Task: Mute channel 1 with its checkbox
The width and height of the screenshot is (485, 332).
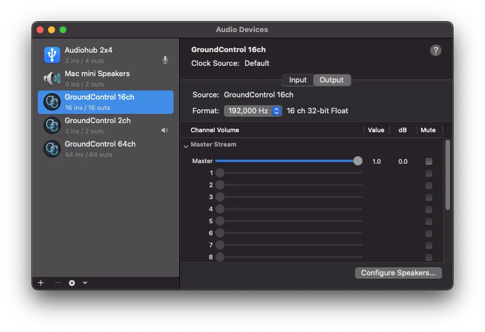Action: point(428,173)
